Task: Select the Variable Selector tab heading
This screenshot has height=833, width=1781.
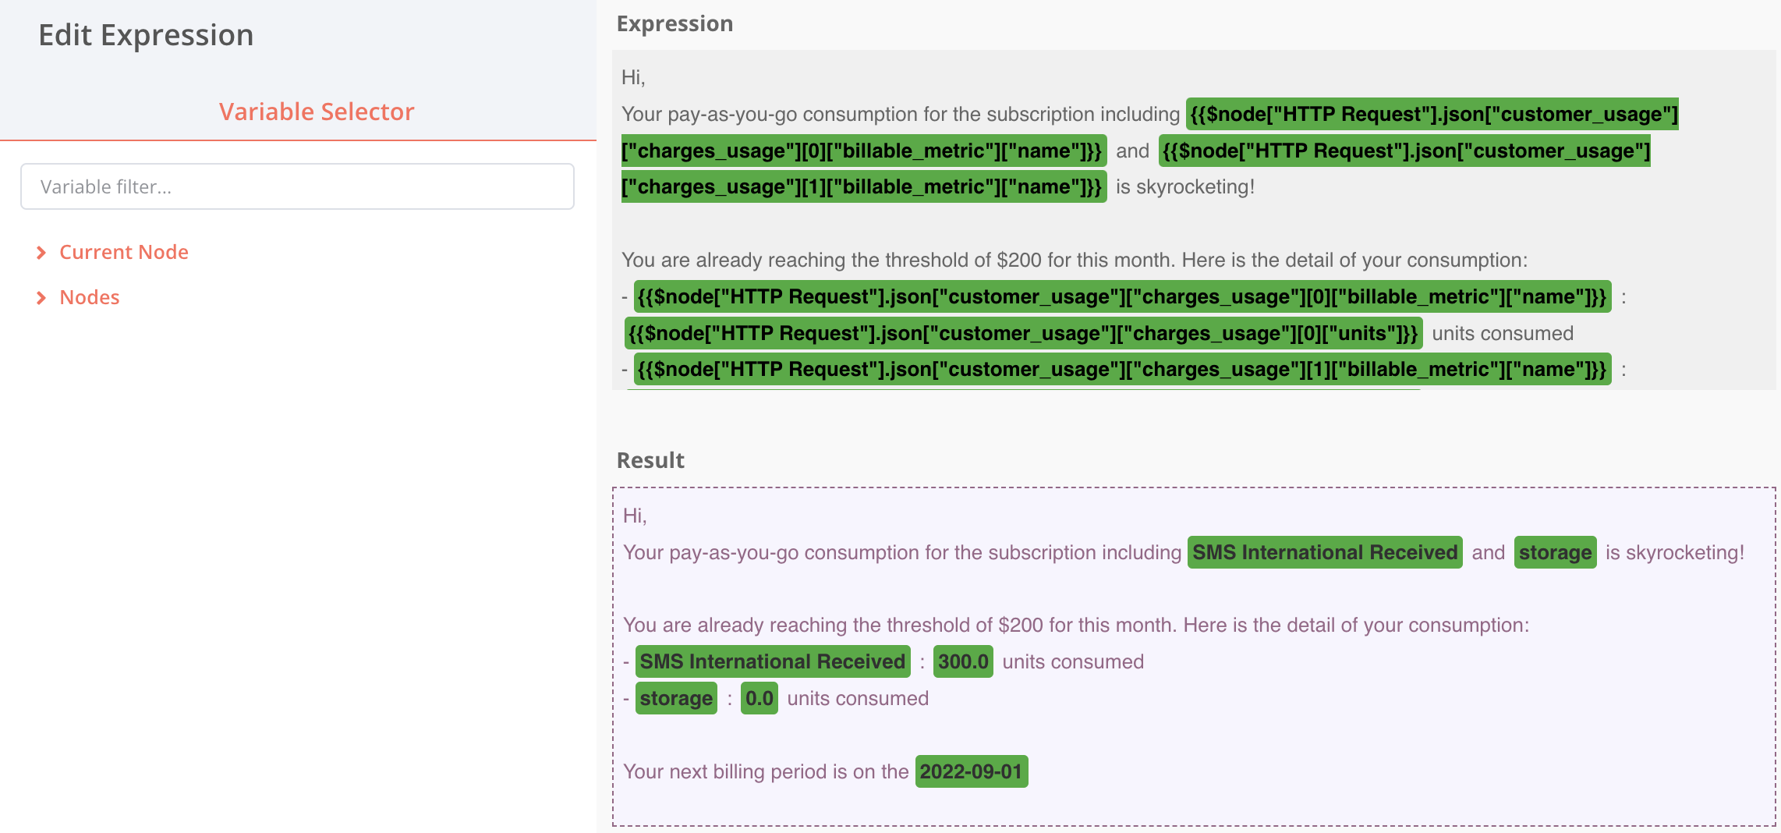Action: tap(316, 112)
